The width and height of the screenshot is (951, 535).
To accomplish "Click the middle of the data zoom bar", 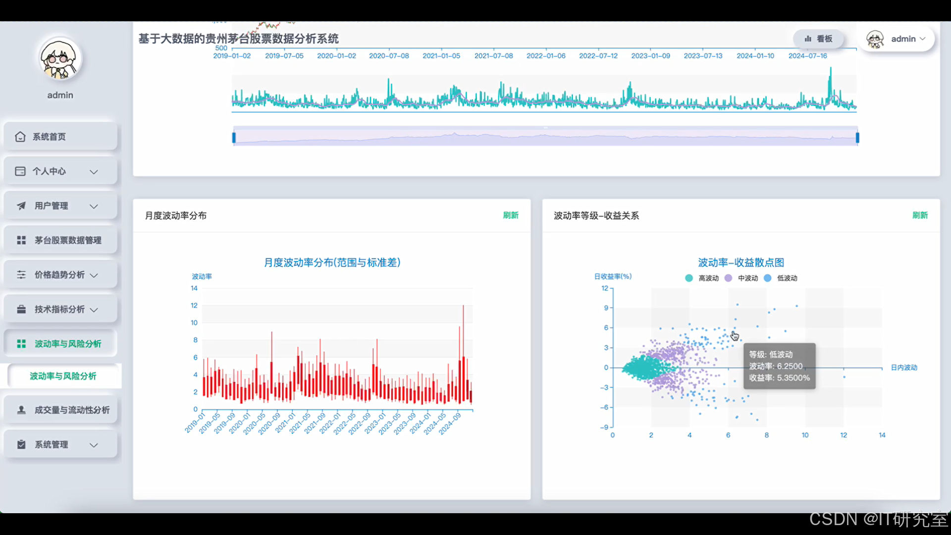I will [x=545, y=137].
